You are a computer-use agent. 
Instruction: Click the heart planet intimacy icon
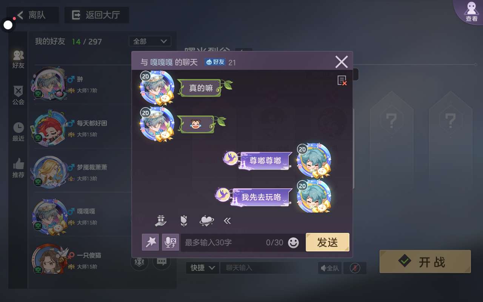(x=206, y=220)
